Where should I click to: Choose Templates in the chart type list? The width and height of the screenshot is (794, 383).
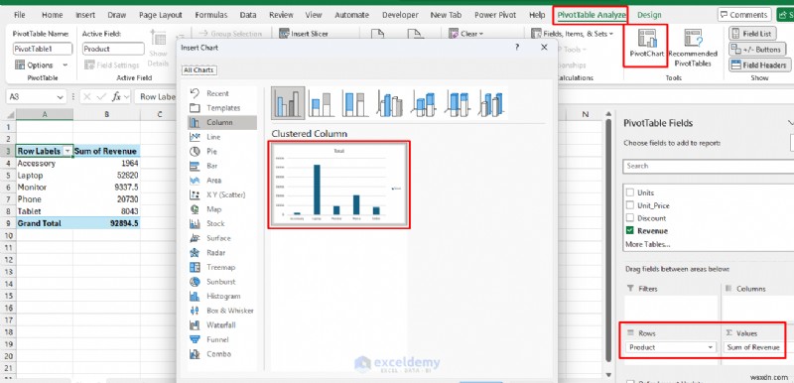pyautogui.click(x=222, y=108)
